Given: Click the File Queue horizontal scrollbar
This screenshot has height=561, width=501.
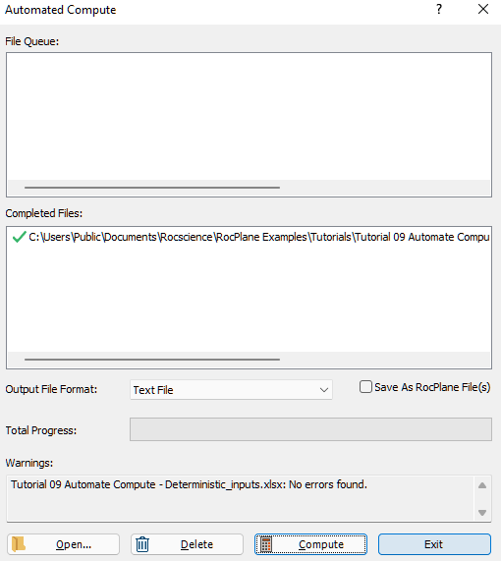Looking at the screenshot, I should [x=152, y=187].
